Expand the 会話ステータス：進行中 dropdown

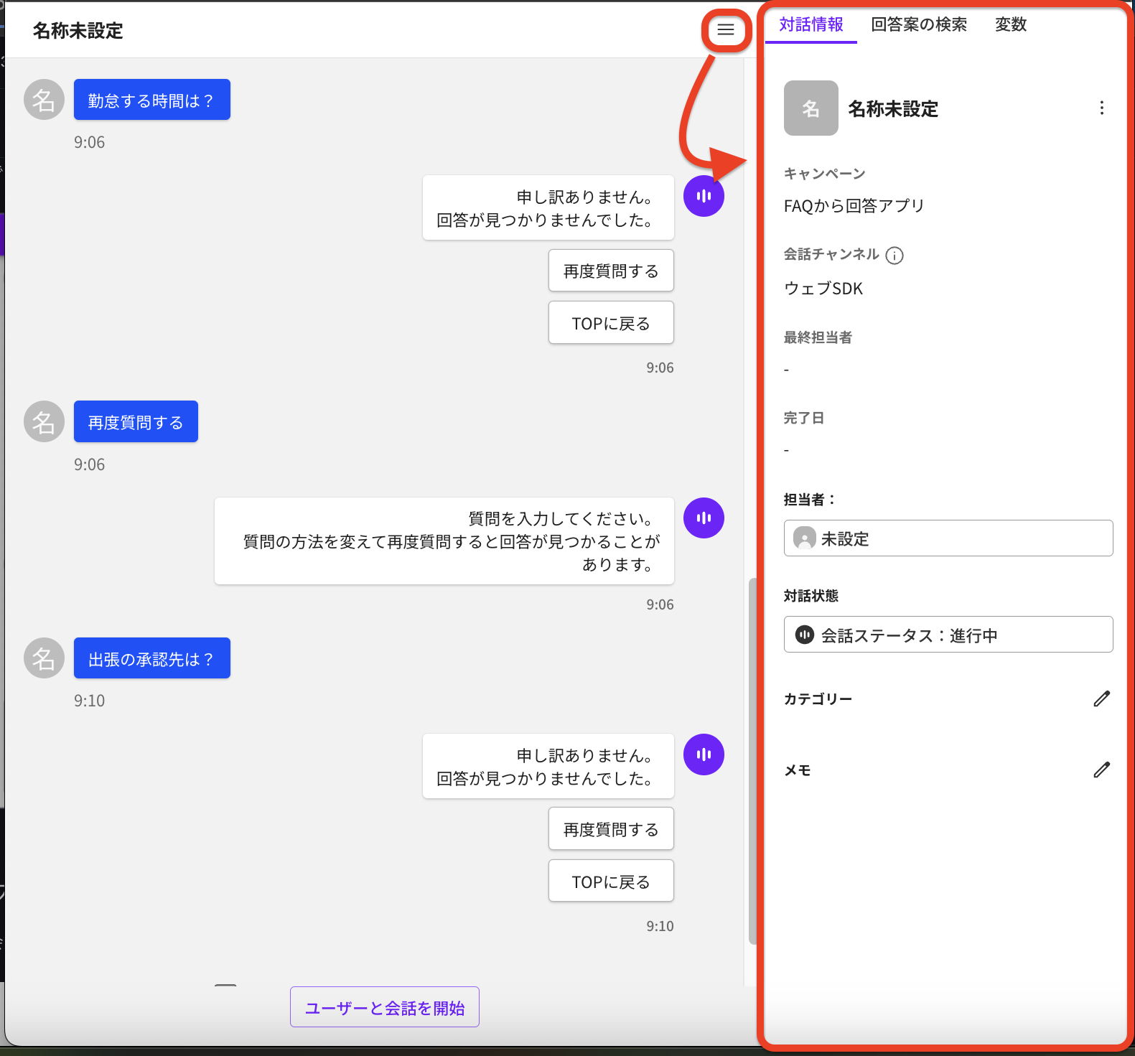pos(948,635)
